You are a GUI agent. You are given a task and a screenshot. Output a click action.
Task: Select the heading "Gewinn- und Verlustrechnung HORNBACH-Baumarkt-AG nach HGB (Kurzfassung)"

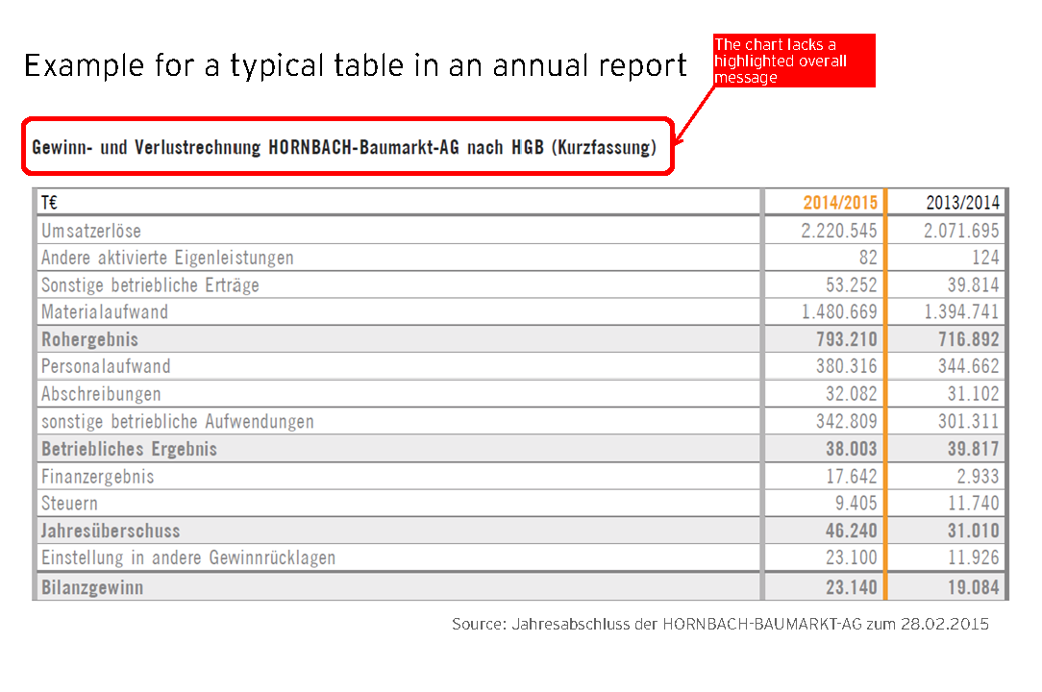(344, 147)
